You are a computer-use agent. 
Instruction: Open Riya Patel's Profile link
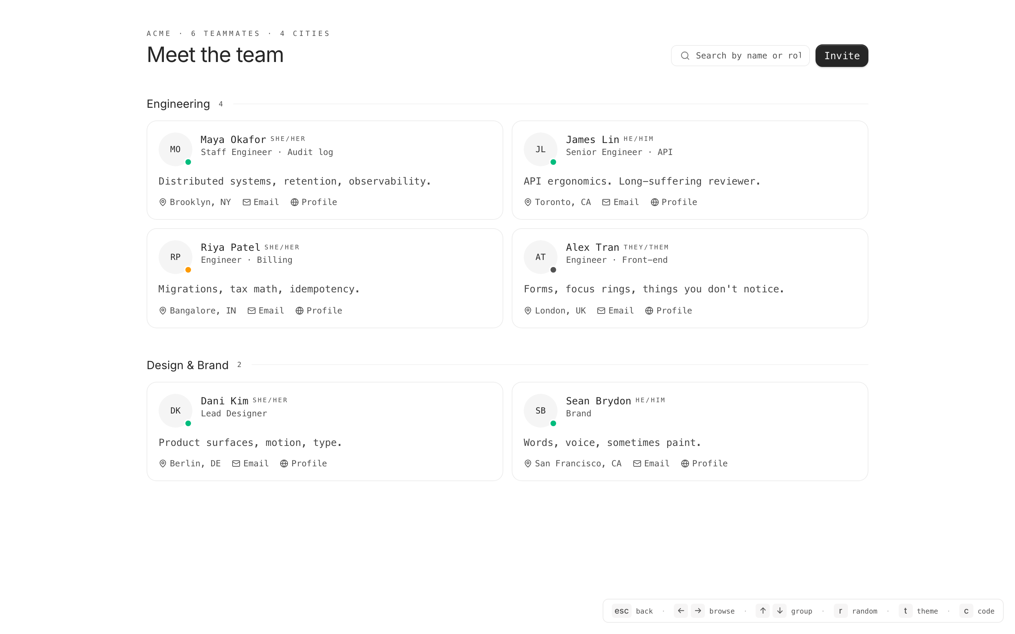(x=324, y=311)
